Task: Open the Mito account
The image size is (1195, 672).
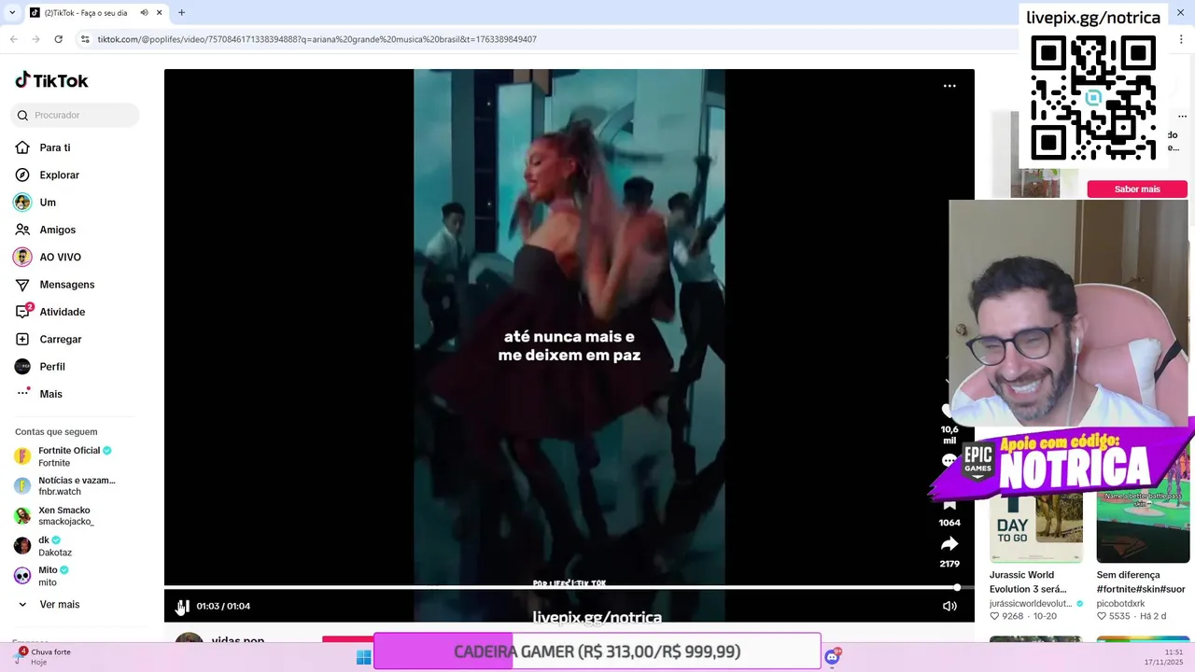Action: point(51,576)
